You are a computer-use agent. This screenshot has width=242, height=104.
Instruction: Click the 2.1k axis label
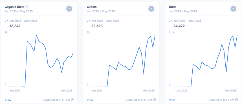pyautogui.click(x=171, y=32)
